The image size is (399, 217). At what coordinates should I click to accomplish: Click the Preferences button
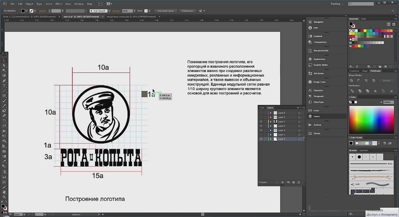pos(187,11)
